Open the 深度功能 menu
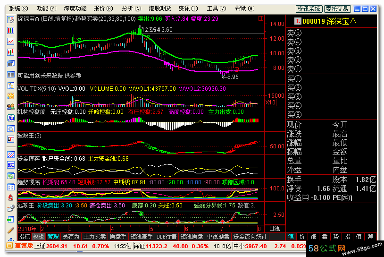The image size is (384, 257). click(75, 9)
